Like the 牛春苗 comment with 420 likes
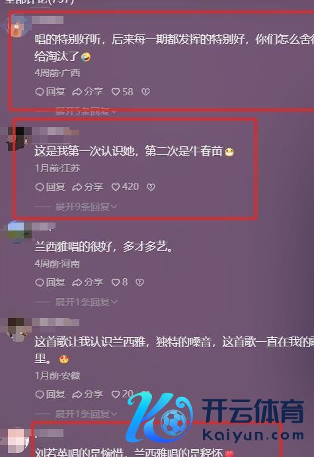This screenshot has width=314, height=457. click(x=125, y=187)
